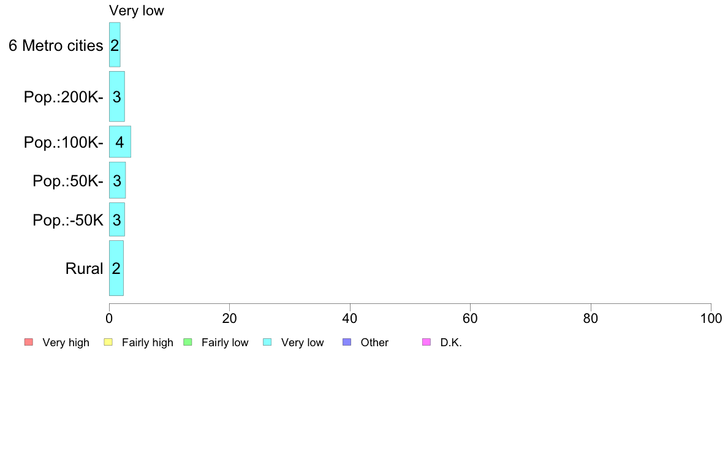Image resolution: width=728 pixels, height=451 pixels.
Task: Select the Rural bar showing 2
Action: click(x=116, y=268)
